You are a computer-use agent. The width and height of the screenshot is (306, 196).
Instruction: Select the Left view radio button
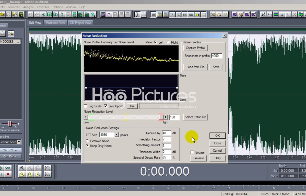pyautogui.click(x=156, y=42)
